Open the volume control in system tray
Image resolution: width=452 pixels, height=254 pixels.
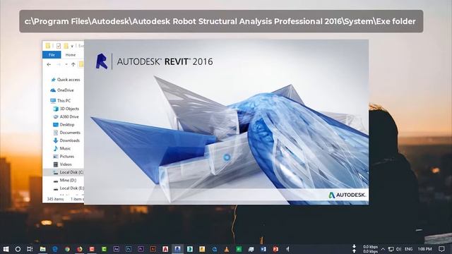[x=398, y=249]
